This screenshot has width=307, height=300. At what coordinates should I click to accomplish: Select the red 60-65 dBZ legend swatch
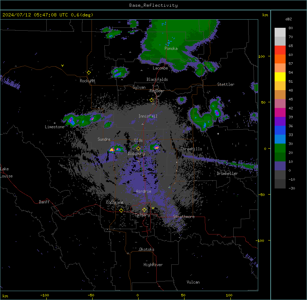pos(280,50)
